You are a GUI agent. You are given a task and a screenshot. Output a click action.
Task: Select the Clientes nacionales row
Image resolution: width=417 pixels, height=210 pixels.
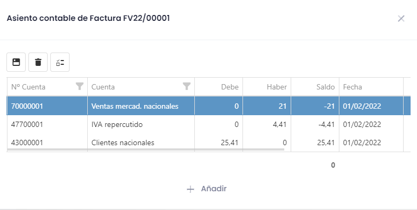point(209,142)
